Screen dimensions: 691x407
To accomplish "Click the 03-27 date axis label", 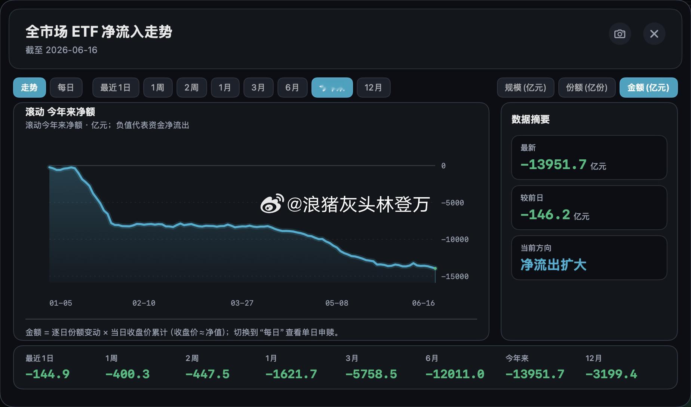I will (242, 303).
